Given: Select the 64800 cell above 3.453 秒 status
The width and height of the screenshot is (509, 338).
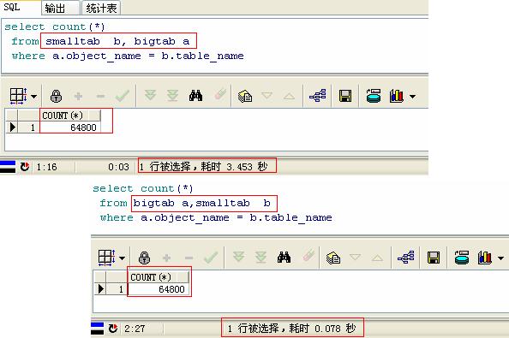Looking at the screenshot, I should click(x=69, y=127).
